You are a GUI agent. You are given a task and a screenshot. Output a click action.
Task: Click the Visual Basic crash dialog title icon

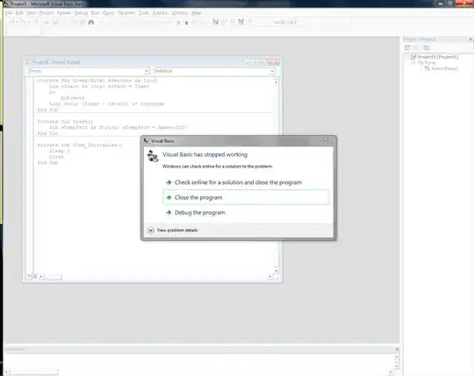pyautogui.click(x=147, y=140)
